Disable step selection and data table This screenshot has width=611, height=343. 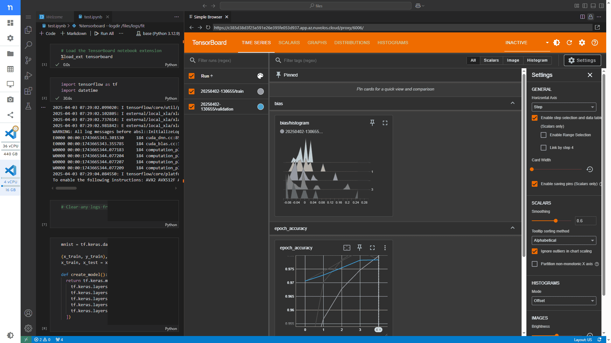[535, 118]
